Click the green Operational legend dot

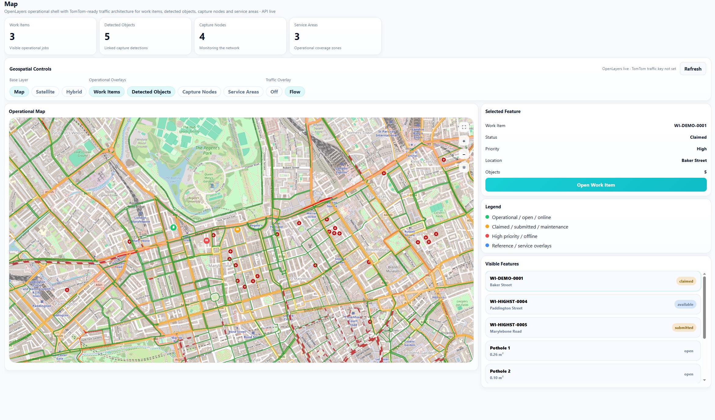(487, 217)
